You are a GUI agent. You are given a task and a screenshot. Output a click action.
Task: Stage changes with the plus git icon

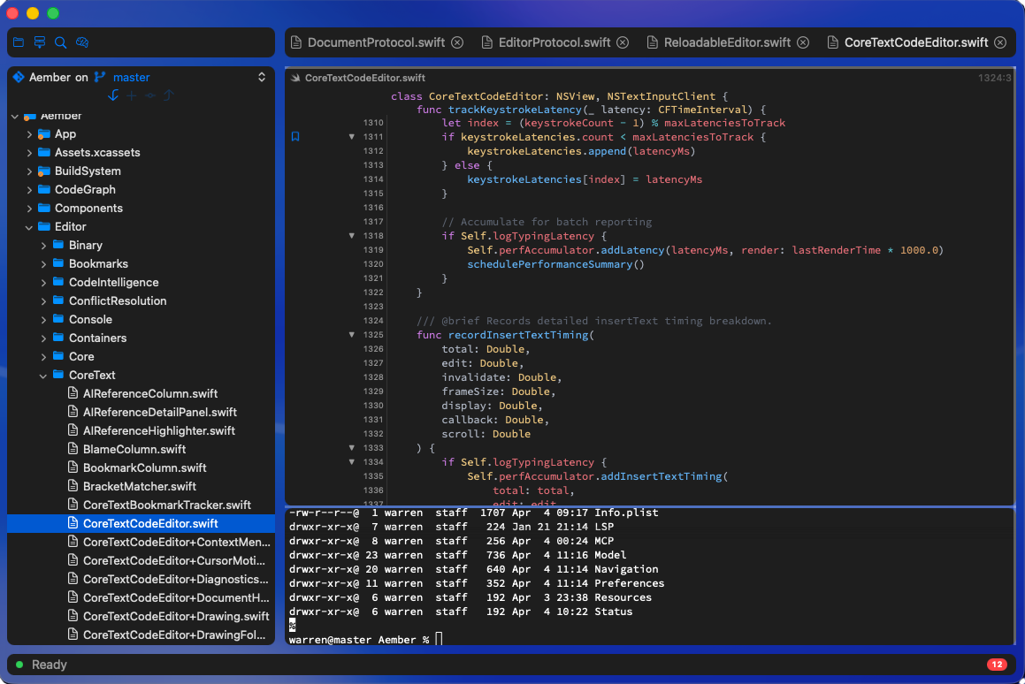[131, 95]
